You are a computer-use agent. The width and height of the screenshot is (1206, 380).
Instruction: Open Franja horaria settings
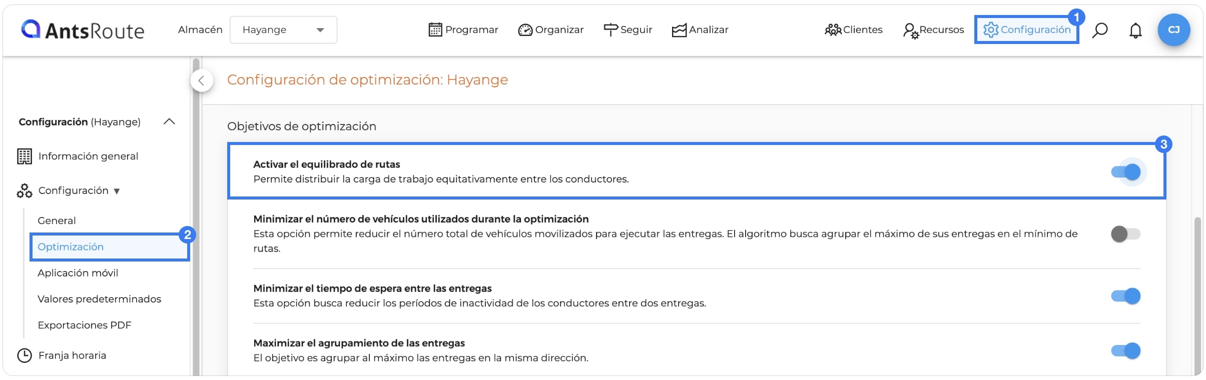(x=73, y=355)
